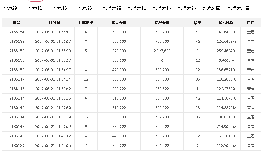Click the 2186150 period number cell
The image size is (263, 156).
pos(17,70)
